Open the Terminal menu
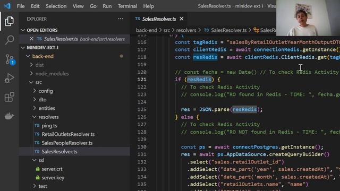Image resolution: width=340 pixels, height=191 pixels. coord(127,6)
